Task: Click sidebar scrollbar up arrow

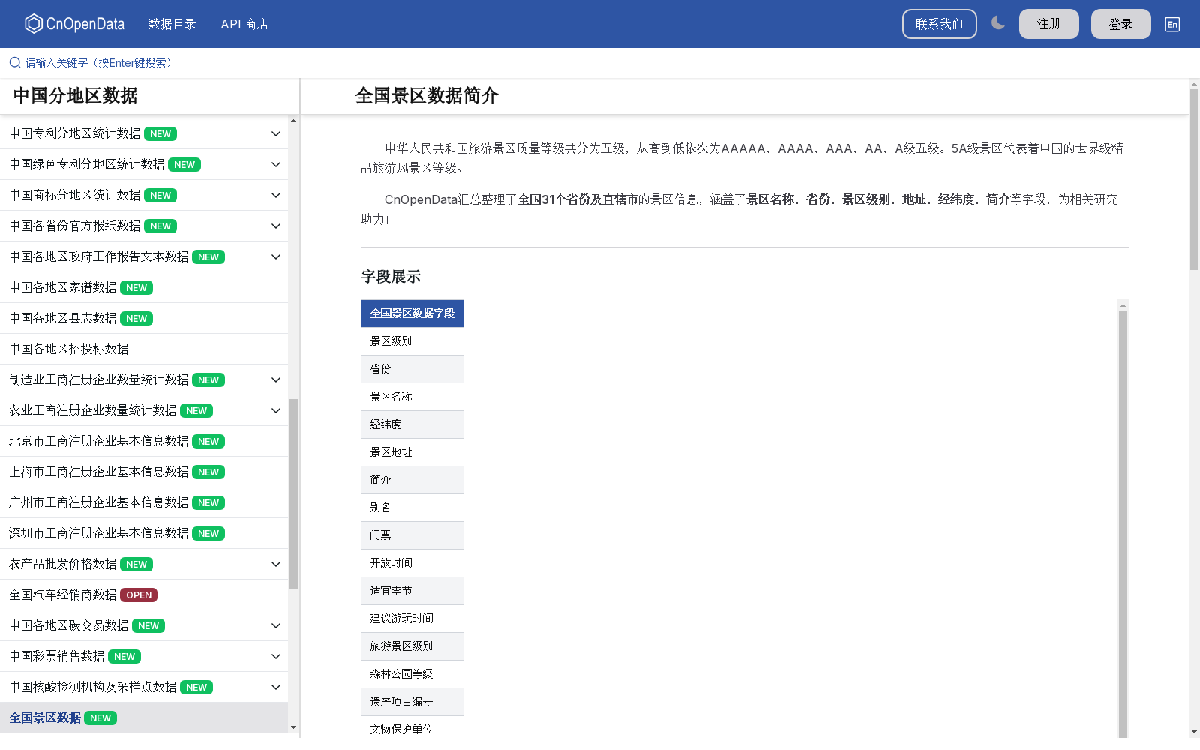Action: 293,121
